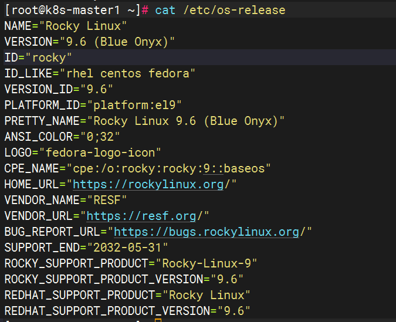Image resolution: width=396 pixels, height=322 pixels.
Task: Click the line SUPPORT_END="2032-05-31"
Action: click(x=86, y=248)
